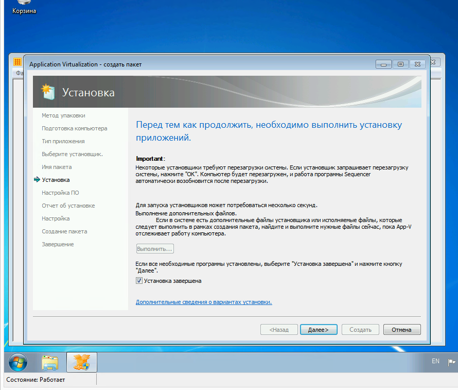Click the <Назад button
This screenshot has height=390, width=458.
coord(278,330)
